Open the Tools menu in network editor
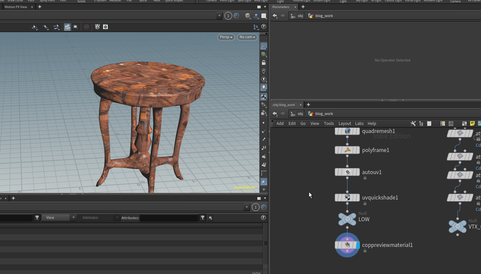Image resolution: width=481 pixels, height=274 pixels. [x=329, y=124]
